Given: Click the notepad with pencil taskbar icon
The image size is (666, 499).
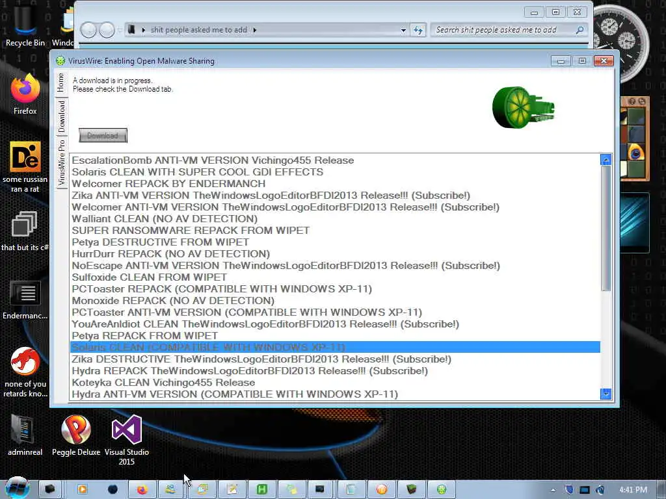Looking at the screenshot, I should [x=232, y=490].
